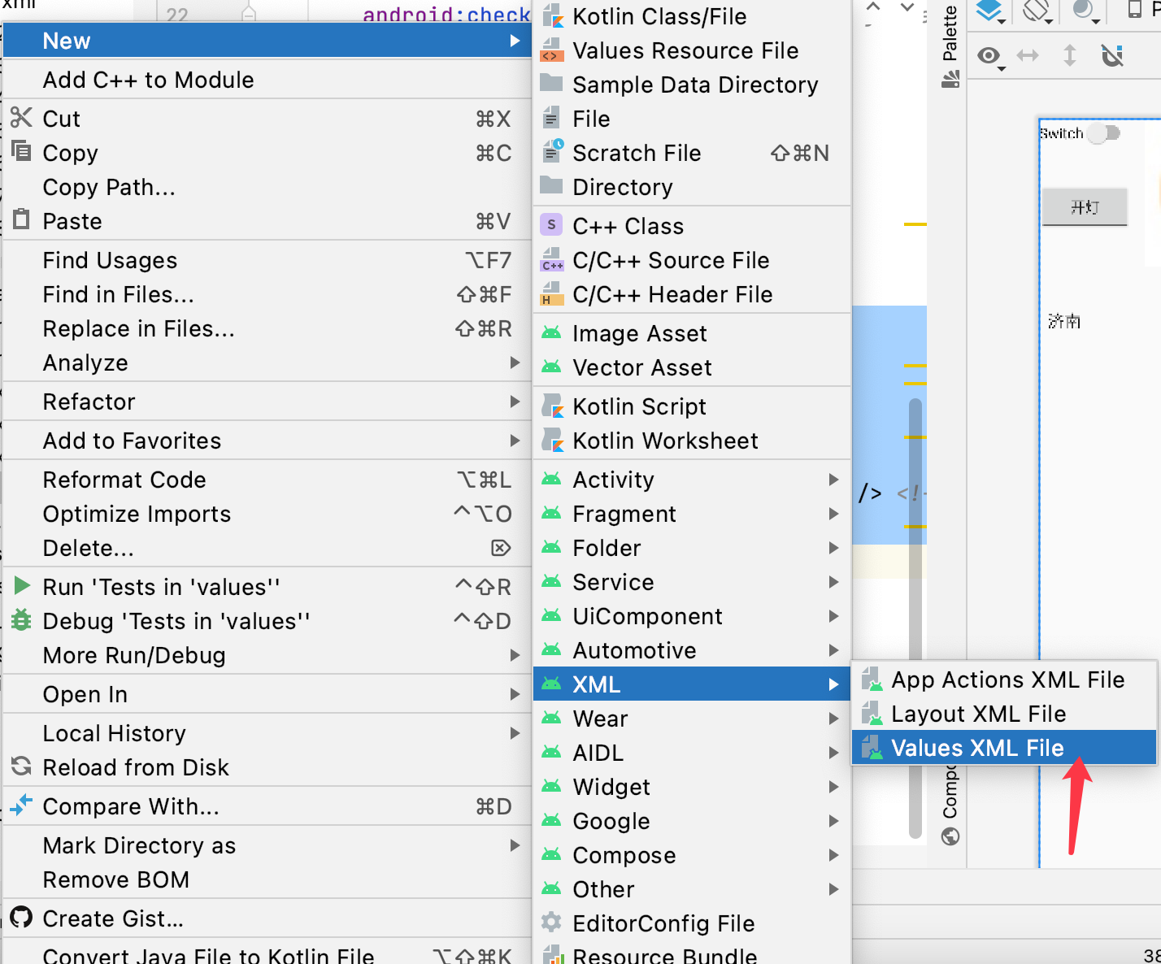This screenshot has width=1161, height=964.
Task: Click the design surface layers icon
Action: click(991, 11)
